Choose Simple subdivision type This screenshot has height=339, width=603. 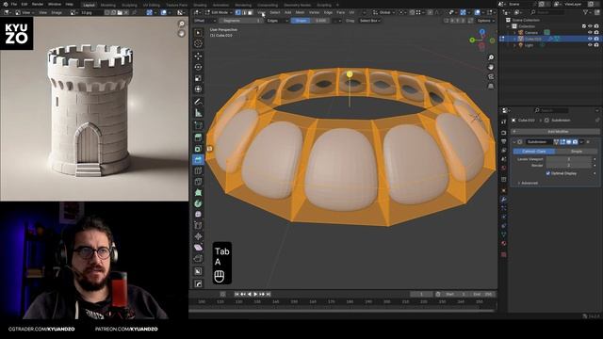coord(576,151)
